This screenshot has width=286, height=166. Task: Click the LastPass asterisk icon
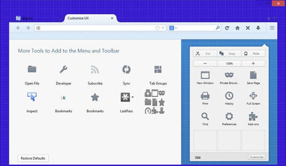125,97
